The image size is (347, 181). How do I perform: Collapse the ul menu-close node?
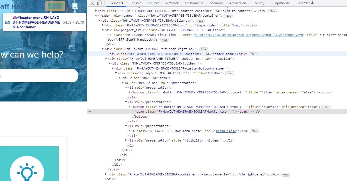pos(123,83)
